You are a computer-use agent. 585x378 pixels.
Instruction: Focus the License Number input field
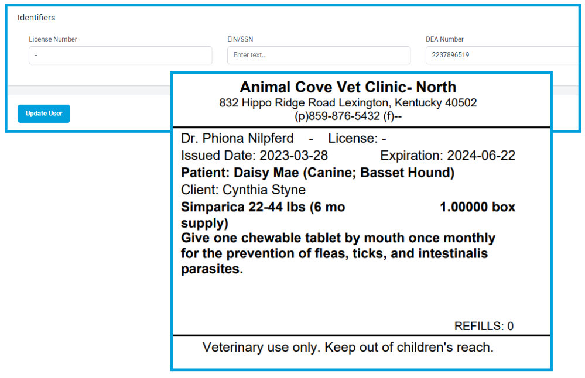tap(121, 55)
